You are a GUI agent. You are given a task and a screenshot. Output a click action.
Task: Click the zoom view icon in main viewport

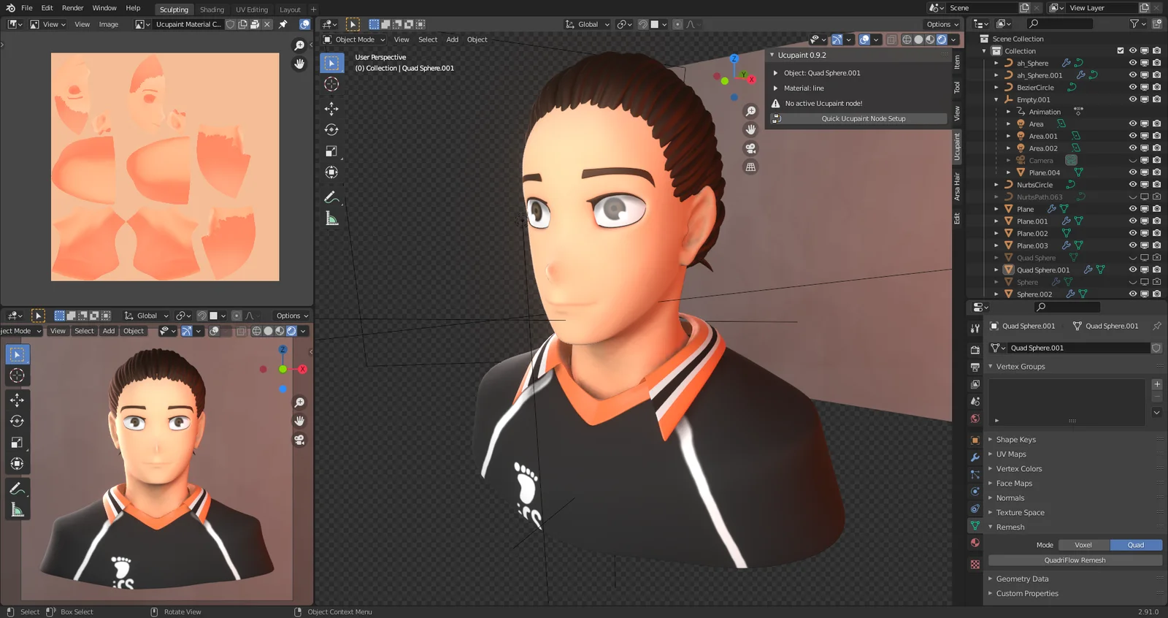pos(750,111)
